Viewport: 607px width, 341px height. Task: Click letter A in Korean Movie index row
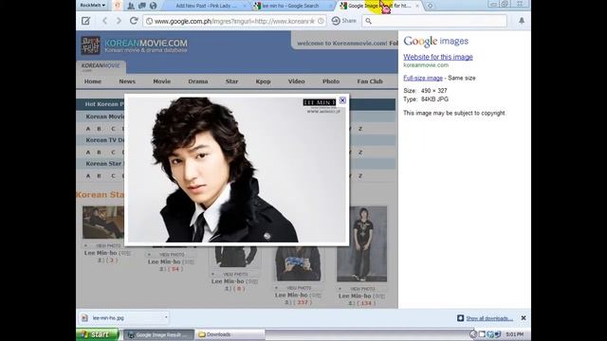88,129
